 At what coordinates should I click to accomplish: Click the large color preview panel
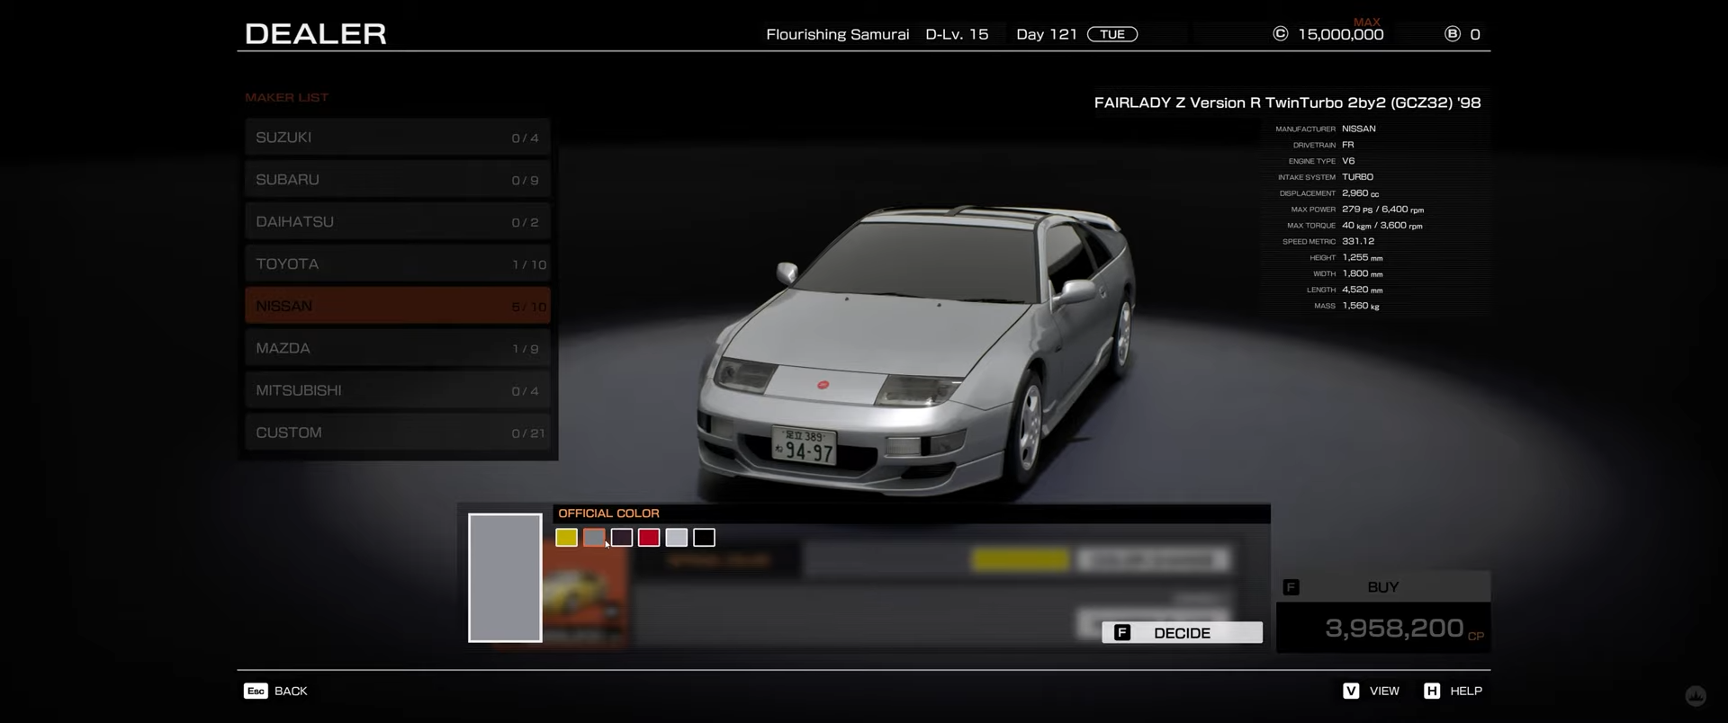[505, 577]
